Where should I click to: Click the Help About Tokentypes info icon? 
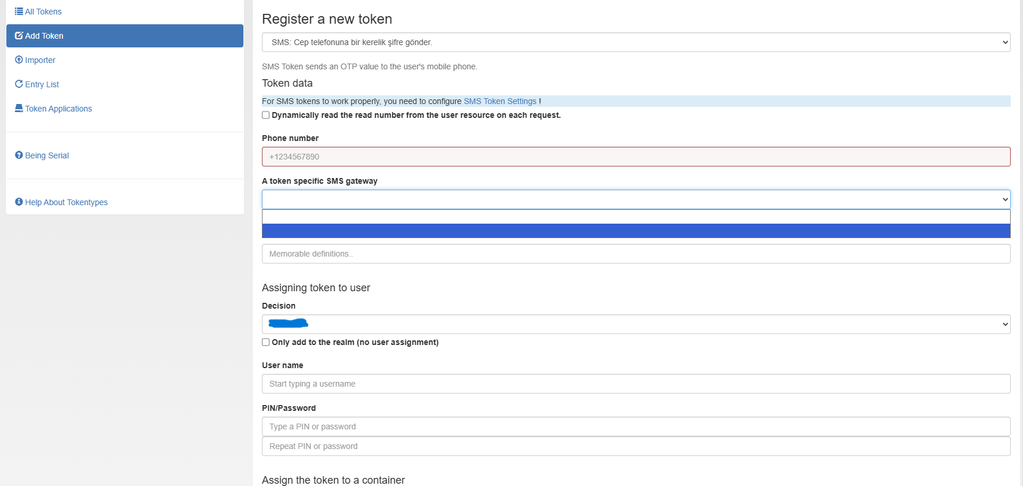[x=19, y=202]
